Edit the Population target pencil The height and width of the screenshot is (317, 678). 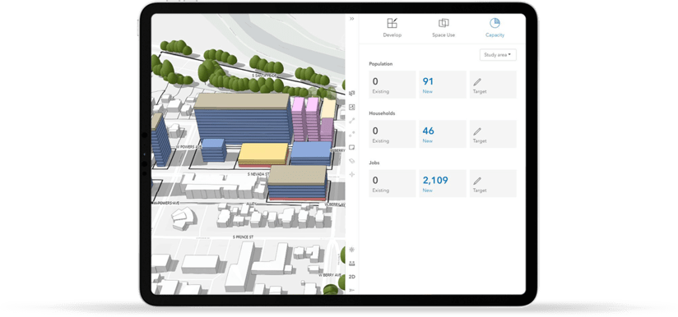pyautogui.click(x=493, y=85)
